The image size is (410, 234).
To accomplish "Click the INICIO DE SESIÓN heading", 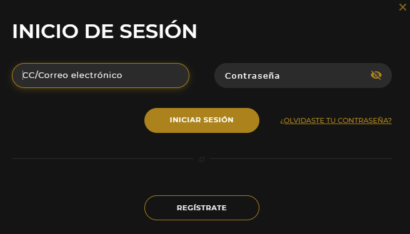I will [104, 31].
